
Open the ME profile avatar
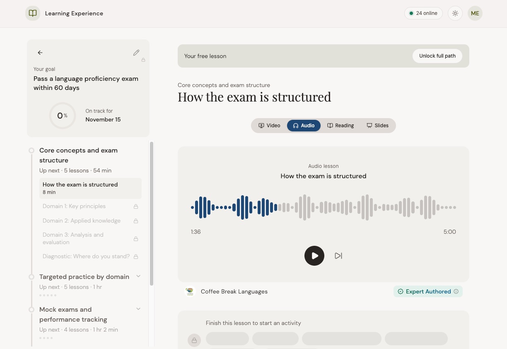[x=475, y=13]
